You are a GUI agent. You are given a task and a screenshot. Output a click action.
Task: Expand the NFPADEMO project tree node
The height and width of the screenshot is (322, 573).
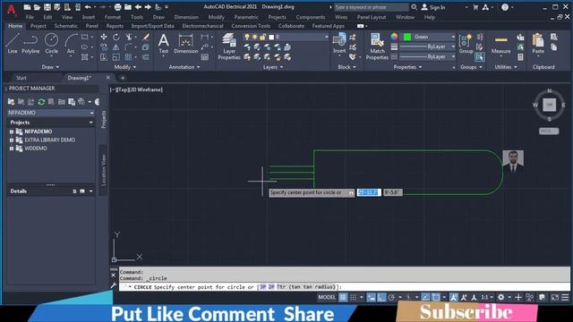[12, 131]
